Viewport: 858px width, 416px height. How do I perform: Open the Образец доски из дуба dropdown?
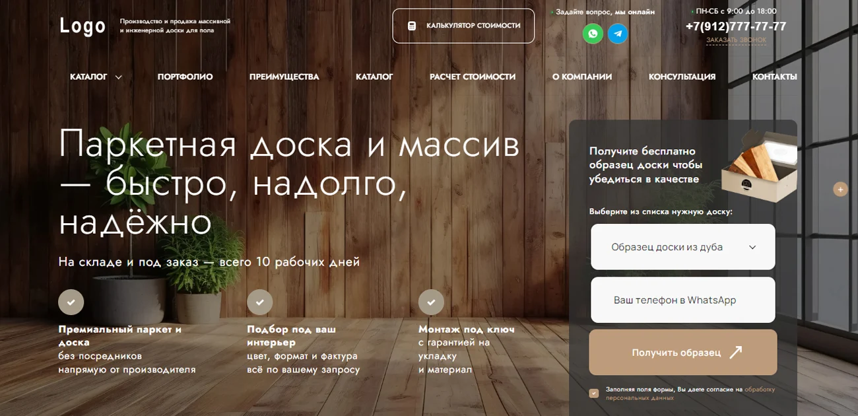click(x=682, y=247)
